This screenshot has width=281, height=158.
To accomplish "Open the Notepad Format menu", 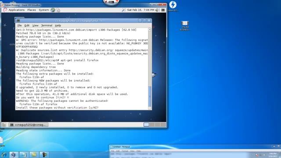I will [x=125, y=151].
